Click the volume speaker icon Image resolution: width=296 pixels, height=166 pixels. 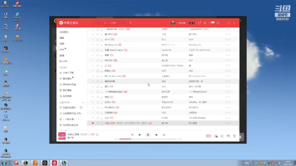(222, 136)
